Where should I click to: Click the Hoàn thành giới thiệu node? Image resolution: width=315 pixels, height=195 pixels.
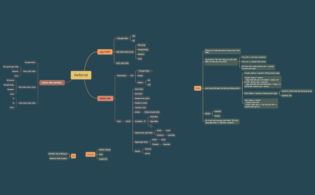click(x=27, y=103)
